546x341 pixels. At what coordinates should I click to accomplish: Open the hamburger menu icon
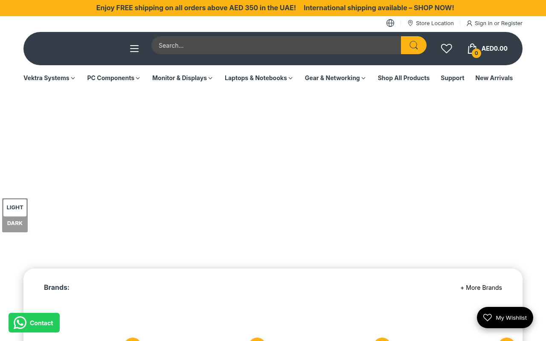click(134, 49)
